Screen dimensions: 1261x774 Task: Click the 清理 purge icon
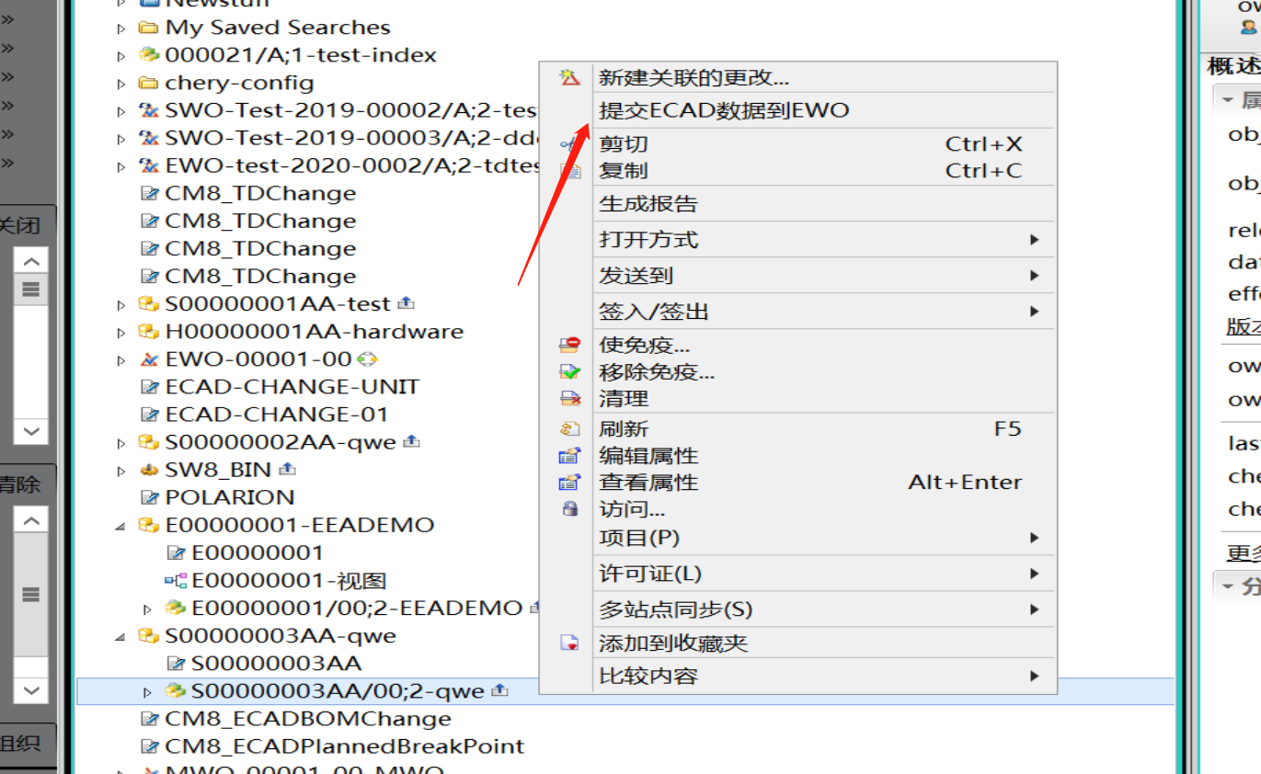(x=570, y=398)
